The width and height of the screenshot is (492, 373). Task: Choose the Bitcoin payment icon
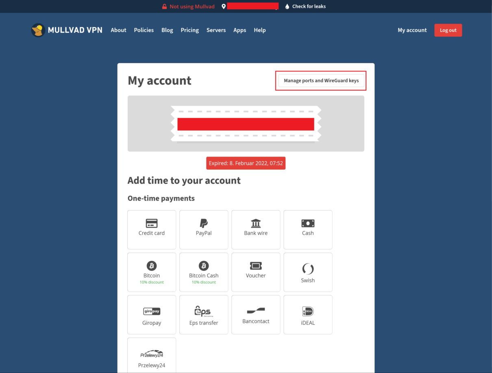152,266
